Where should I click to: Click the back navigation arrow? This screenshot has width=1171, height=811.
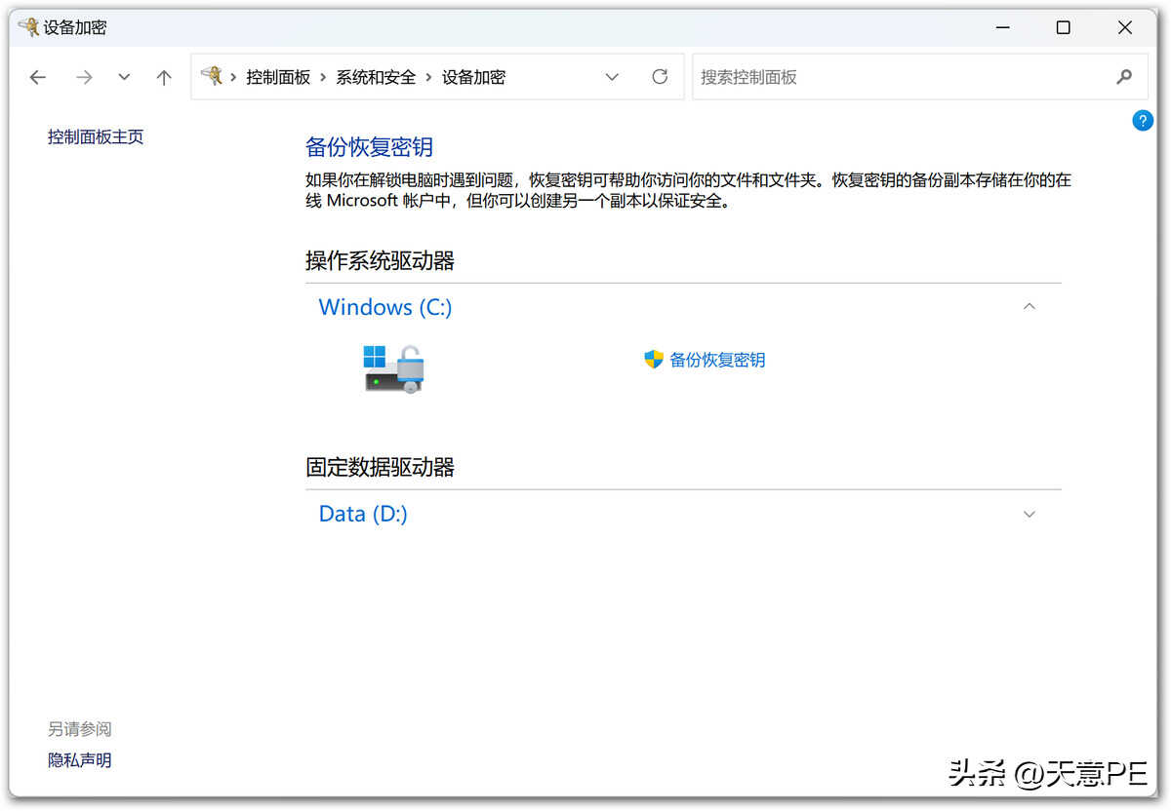[38, 77]
